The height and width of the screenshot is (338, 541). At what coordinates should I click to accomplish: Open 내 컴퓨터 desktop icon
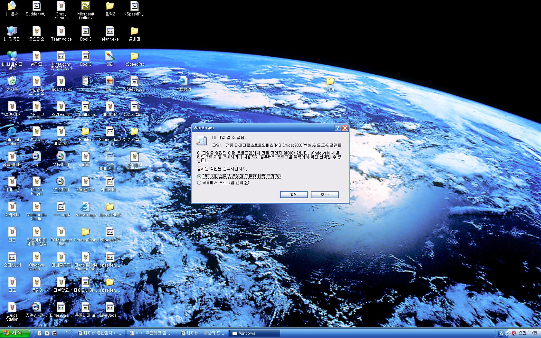(12, 34)
